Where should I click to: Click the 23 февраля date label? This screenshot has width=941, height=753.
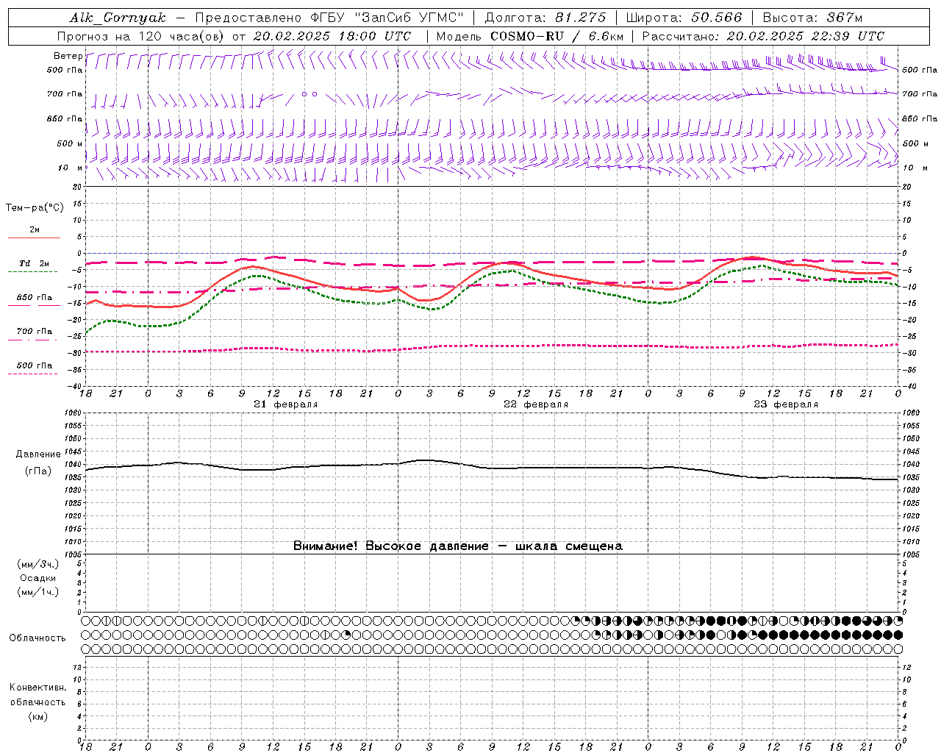tap(785, 404)
